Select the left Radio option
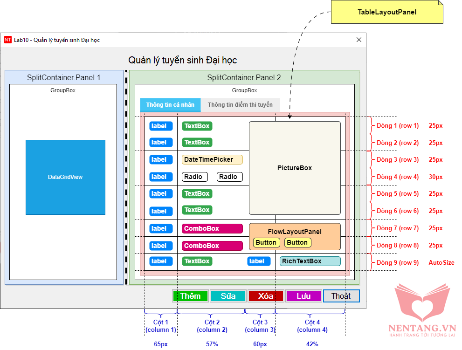The height and width of the screenshot is (350, 462). 193,177
